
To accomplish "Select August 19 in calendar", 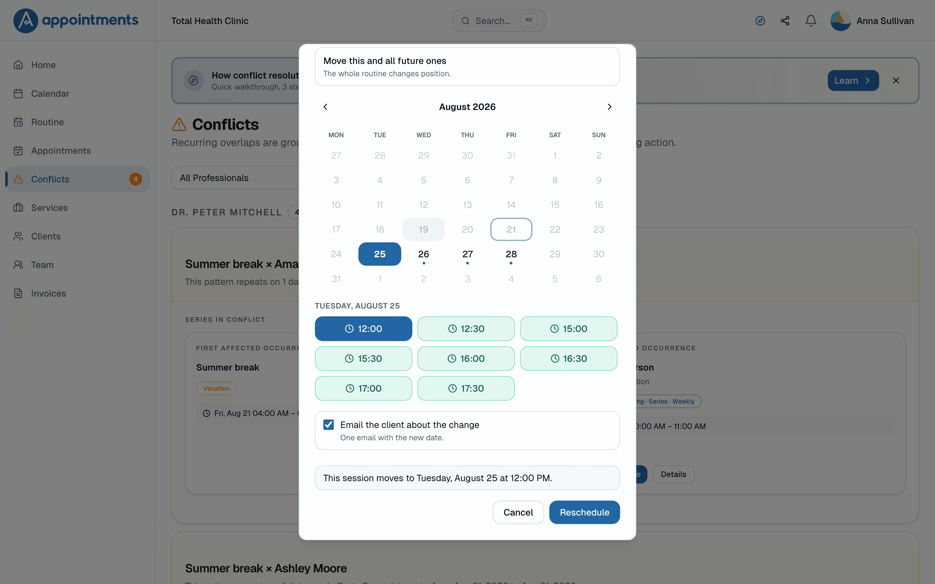I will (423, 229).
